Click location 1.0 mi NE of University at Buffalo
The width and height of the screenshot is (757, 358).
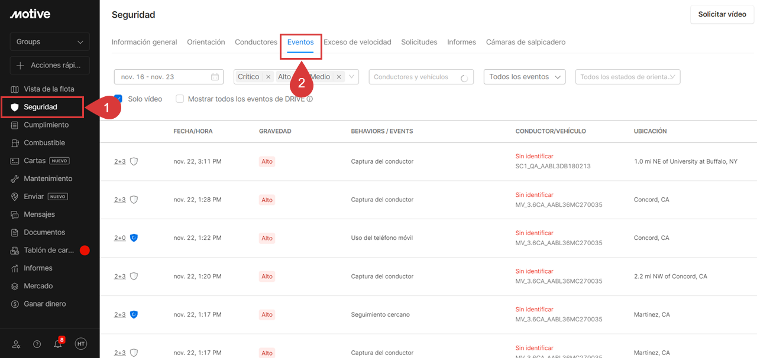(685, 161)
